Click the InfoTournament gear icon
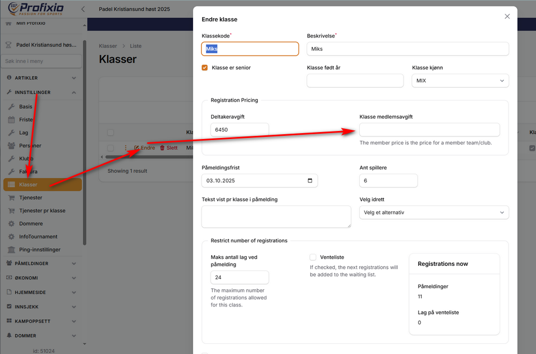The width and height of the screenshot is (536, 354). click(x=11, y=236)
